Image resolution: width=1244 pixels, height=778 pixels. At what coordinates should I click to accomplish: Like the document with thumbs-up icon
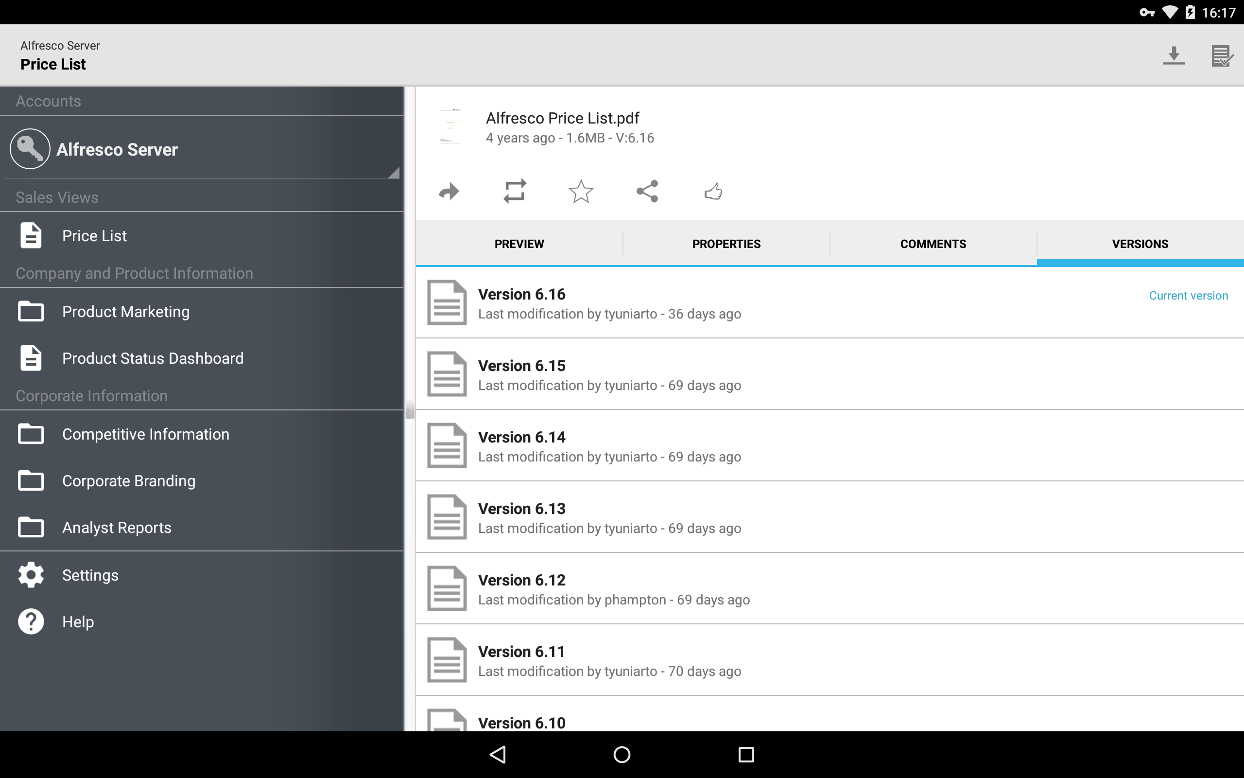coord(713,192)
